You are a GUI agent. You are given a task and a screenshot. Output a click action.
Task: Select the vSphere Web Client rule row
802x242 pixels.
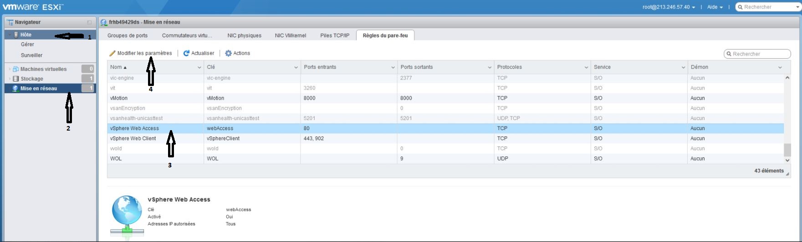tap(445, 138)
